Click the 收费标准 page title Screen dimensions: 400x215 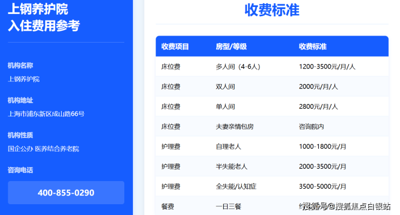point(272,10)
